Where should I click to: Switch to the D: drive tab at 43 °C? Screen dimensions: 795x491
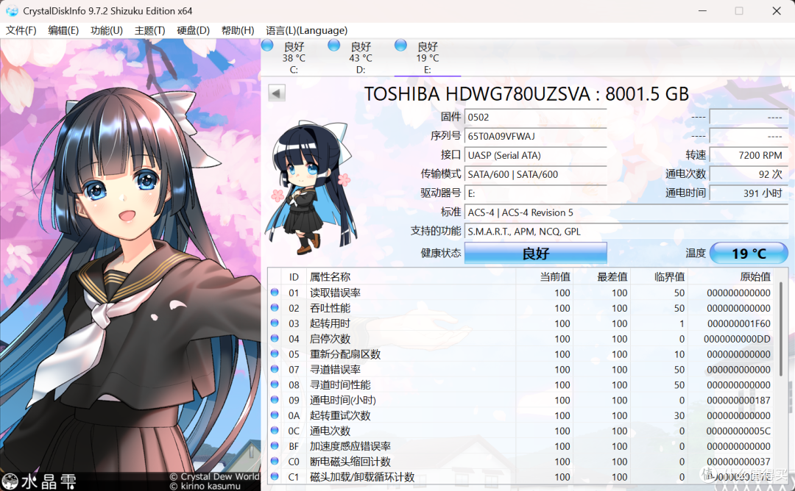[361, 57]
